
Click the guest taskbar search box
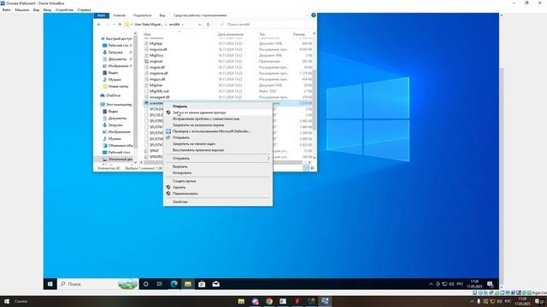coord(97,284)
